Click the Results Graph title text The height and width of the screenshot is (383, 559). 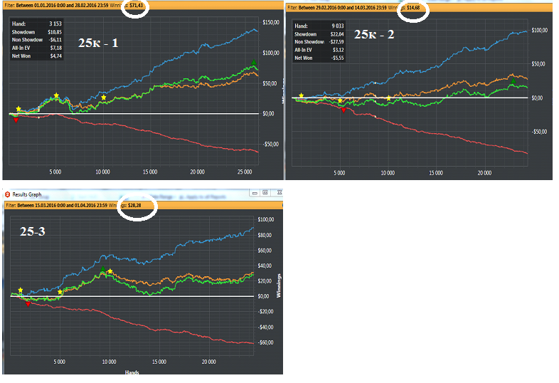[x=27, y=194]
